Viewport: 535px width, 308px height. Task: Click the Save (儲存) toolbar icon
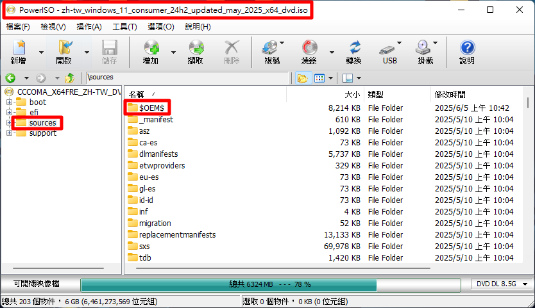(x=109, y=47)
